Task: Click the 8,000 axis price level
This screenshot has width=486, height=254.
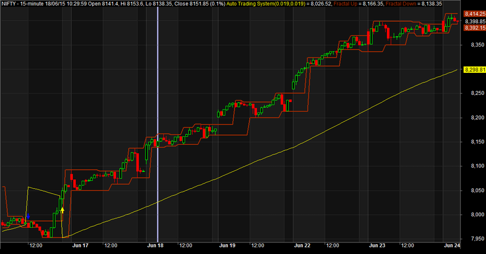Action: click(477, 215)
